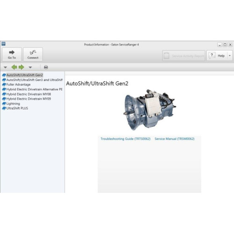Image resolution: width=234 pixels, height=234 pixels.
Task: Minimize the ServiceRanger window
Action: coord(219,45)
